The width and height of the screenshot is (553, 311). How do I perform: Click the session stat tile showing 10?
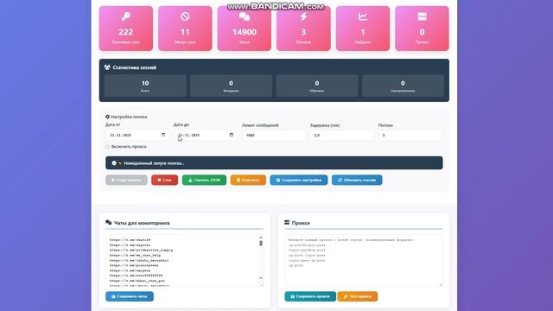[145, 86]
